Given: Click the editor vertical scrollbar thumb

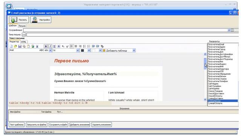Looking at the screenshot, I should pos(205,63).
